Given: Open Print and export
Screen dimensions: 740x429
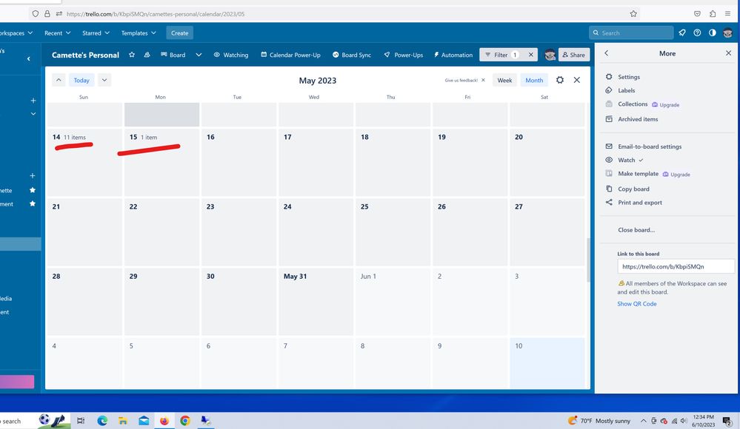Looking at the screenshot, I should tap(639, 203).
